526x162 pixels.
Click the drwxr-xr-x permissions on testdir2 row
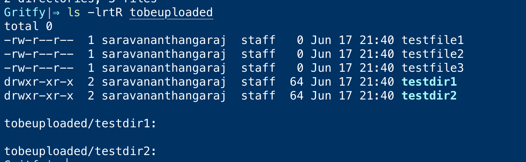[x=39, y=96]
